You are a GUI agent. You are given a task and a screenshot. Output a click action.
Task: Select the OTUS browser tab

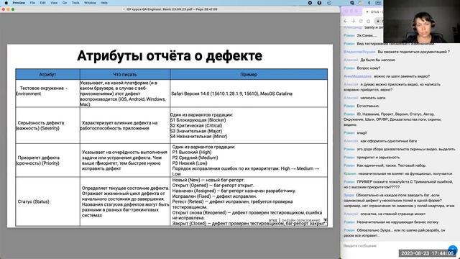[x=374, y=12]
